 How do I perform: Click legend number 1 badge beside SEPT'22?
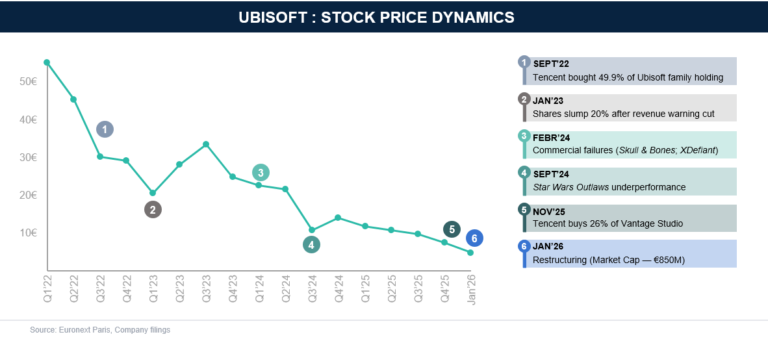pyautogui.click(x=524, y=63)
